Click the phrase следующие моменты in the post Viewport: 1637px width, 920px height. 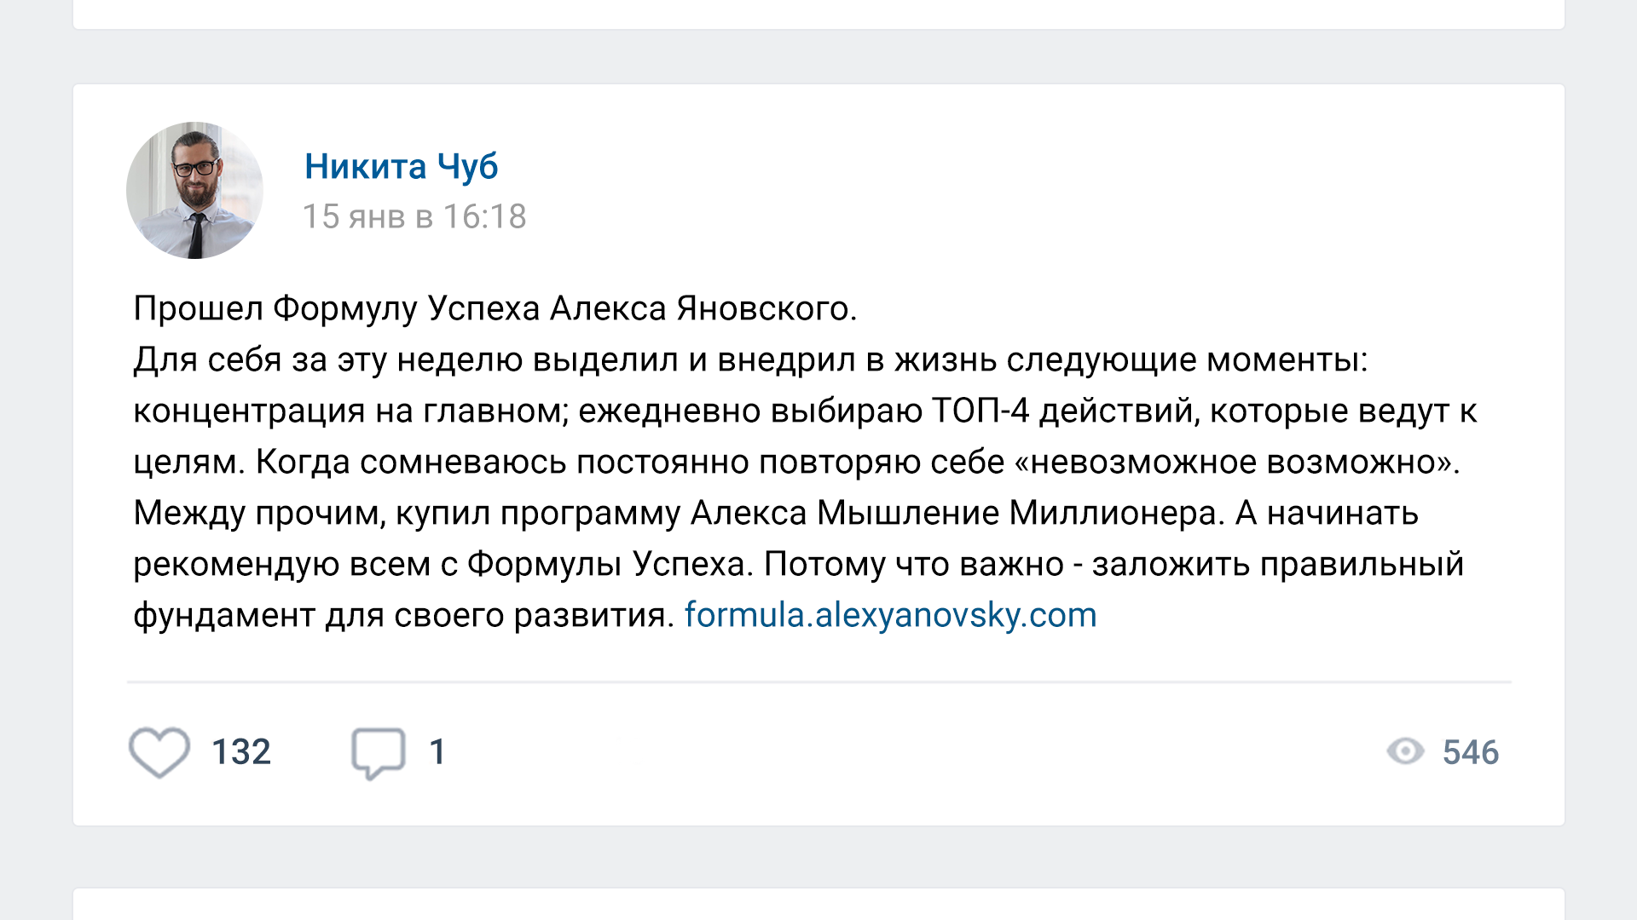[x=1186, y=359]
